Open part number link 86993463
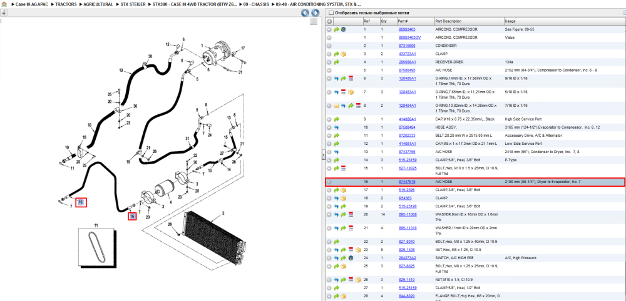626x301 pixels. click(407, 29)
